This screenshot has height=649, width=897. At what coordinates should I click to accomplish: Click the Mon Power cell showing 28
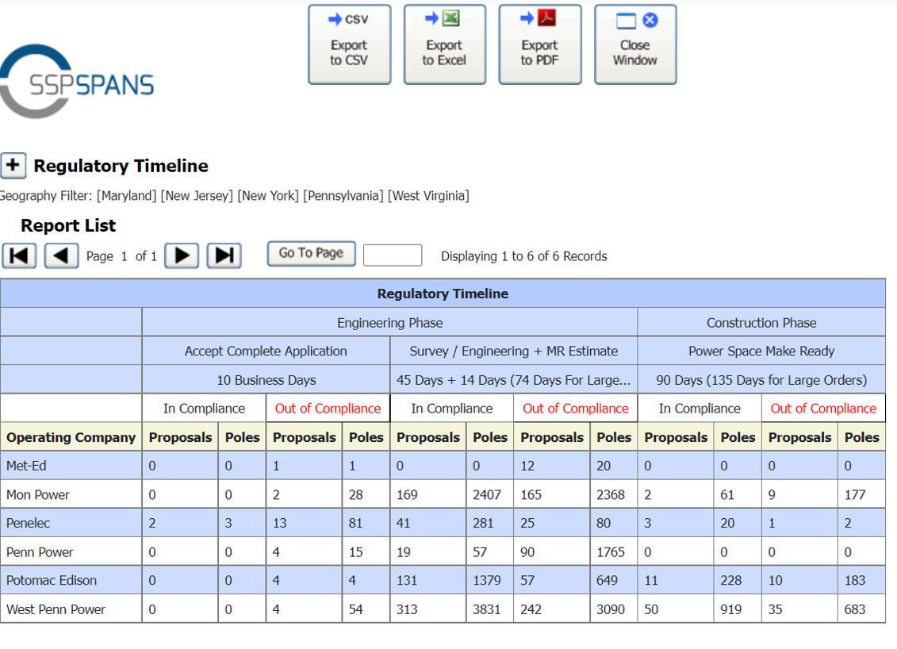coord(366,494)
